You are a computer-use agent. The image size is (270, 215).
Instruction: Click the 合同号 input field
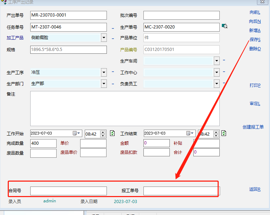click(68, 191)
